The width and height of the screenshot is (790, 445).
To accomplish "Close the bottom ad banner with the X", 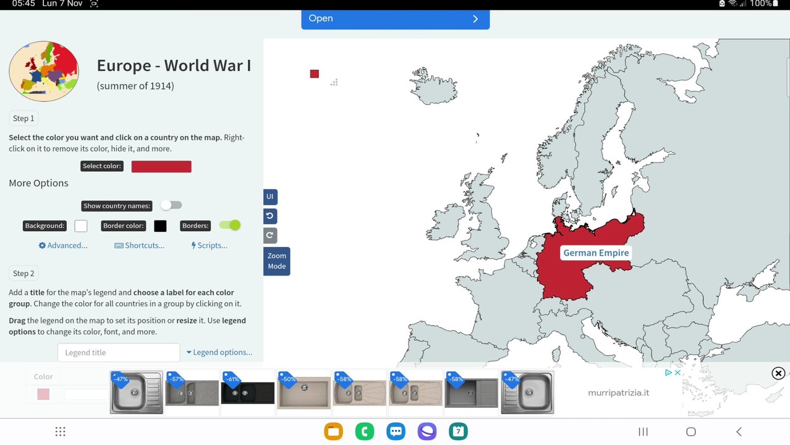I will coord(778,373).
